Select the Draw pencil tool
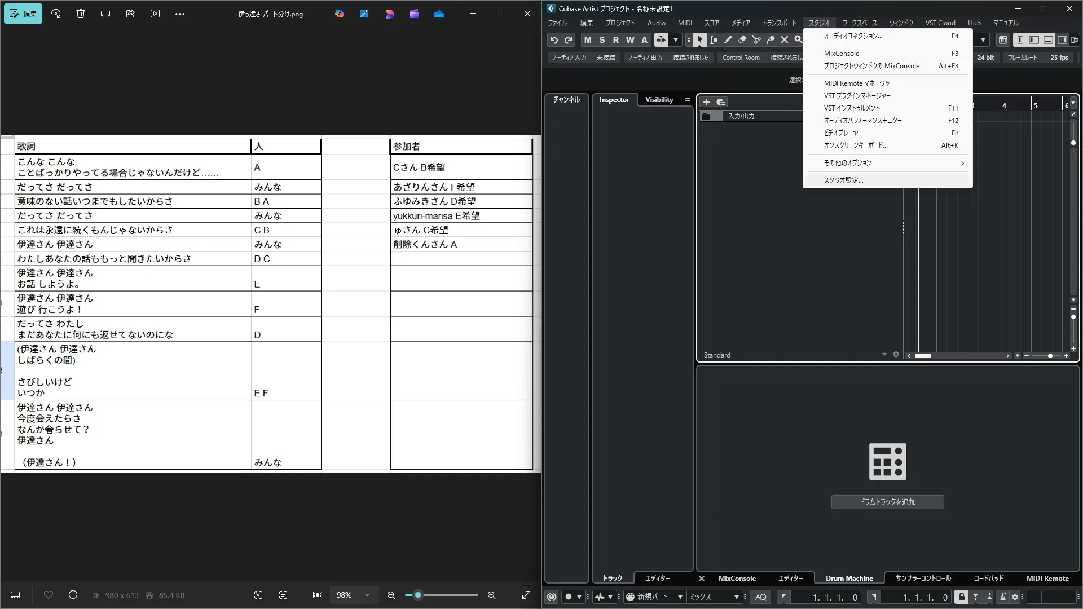Image resolution: width=1083 pixels, height=609 pixels. (728, 40)
